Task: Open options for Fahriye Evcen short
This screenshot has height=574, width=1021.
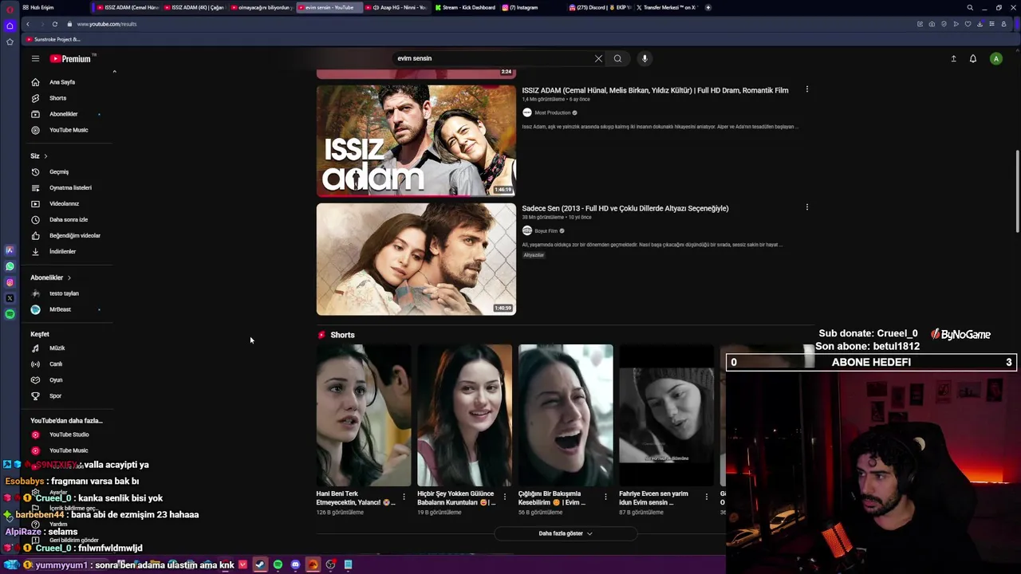Action: pos(707,497)
